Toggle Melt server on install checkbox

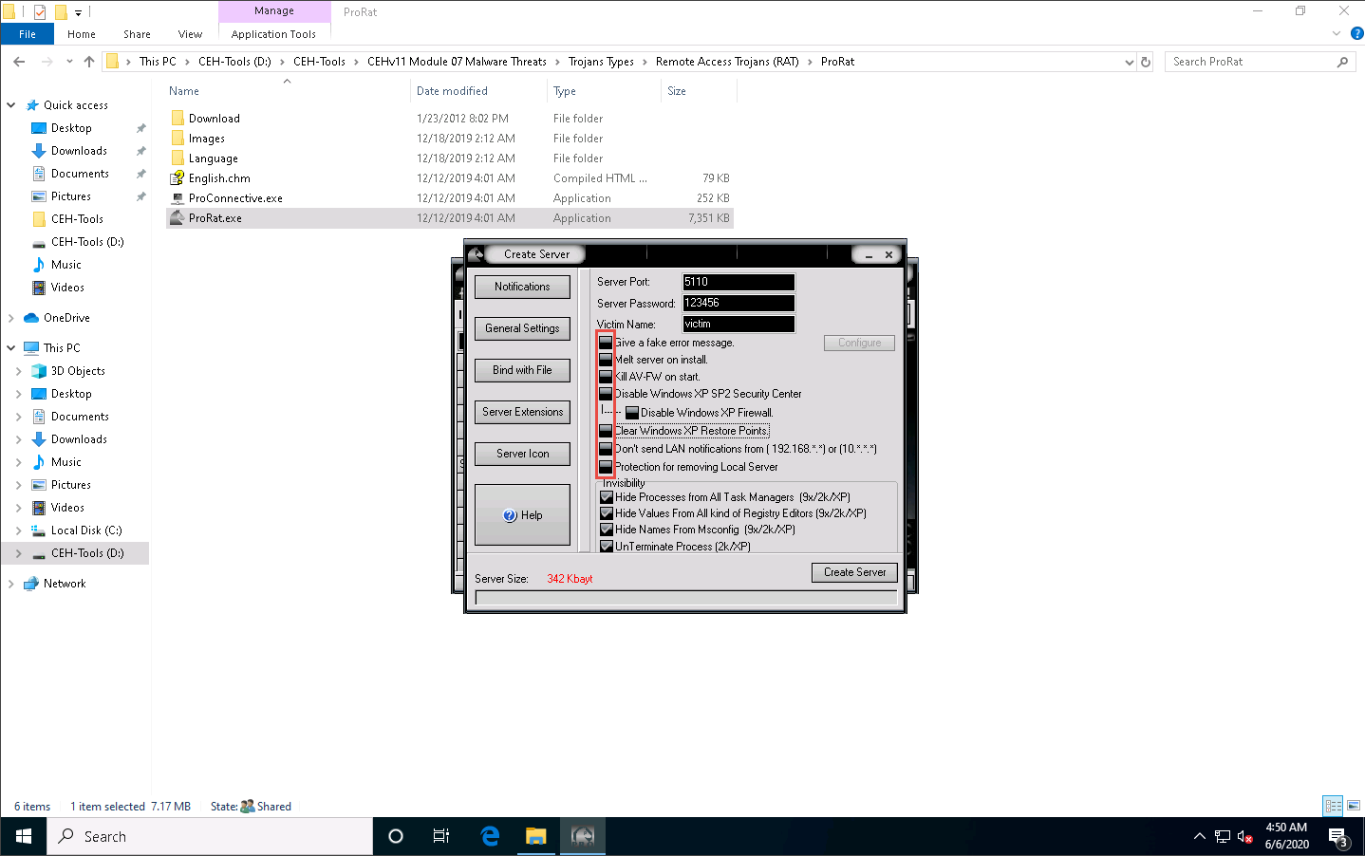pyautogui.click(x=606, y=360)
